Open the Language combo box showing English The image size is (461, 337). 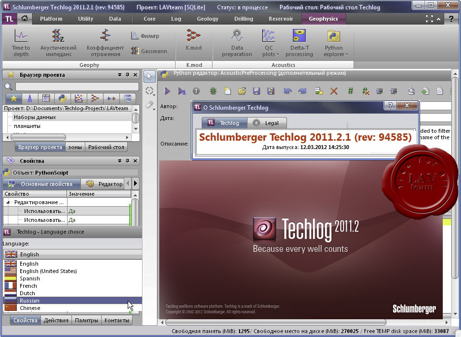(x=72, y=254)
